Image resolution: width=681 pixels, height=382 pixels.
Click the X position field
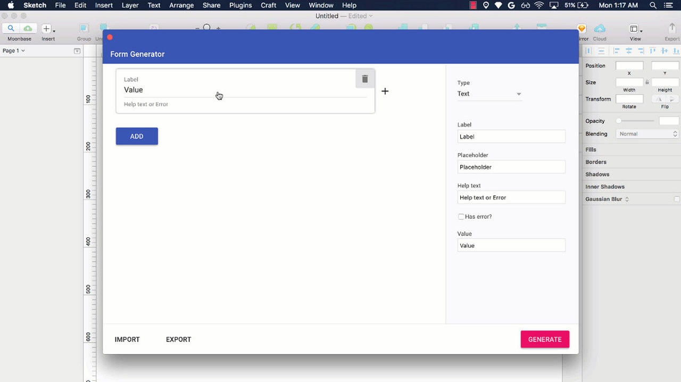[x=629, y=66]
